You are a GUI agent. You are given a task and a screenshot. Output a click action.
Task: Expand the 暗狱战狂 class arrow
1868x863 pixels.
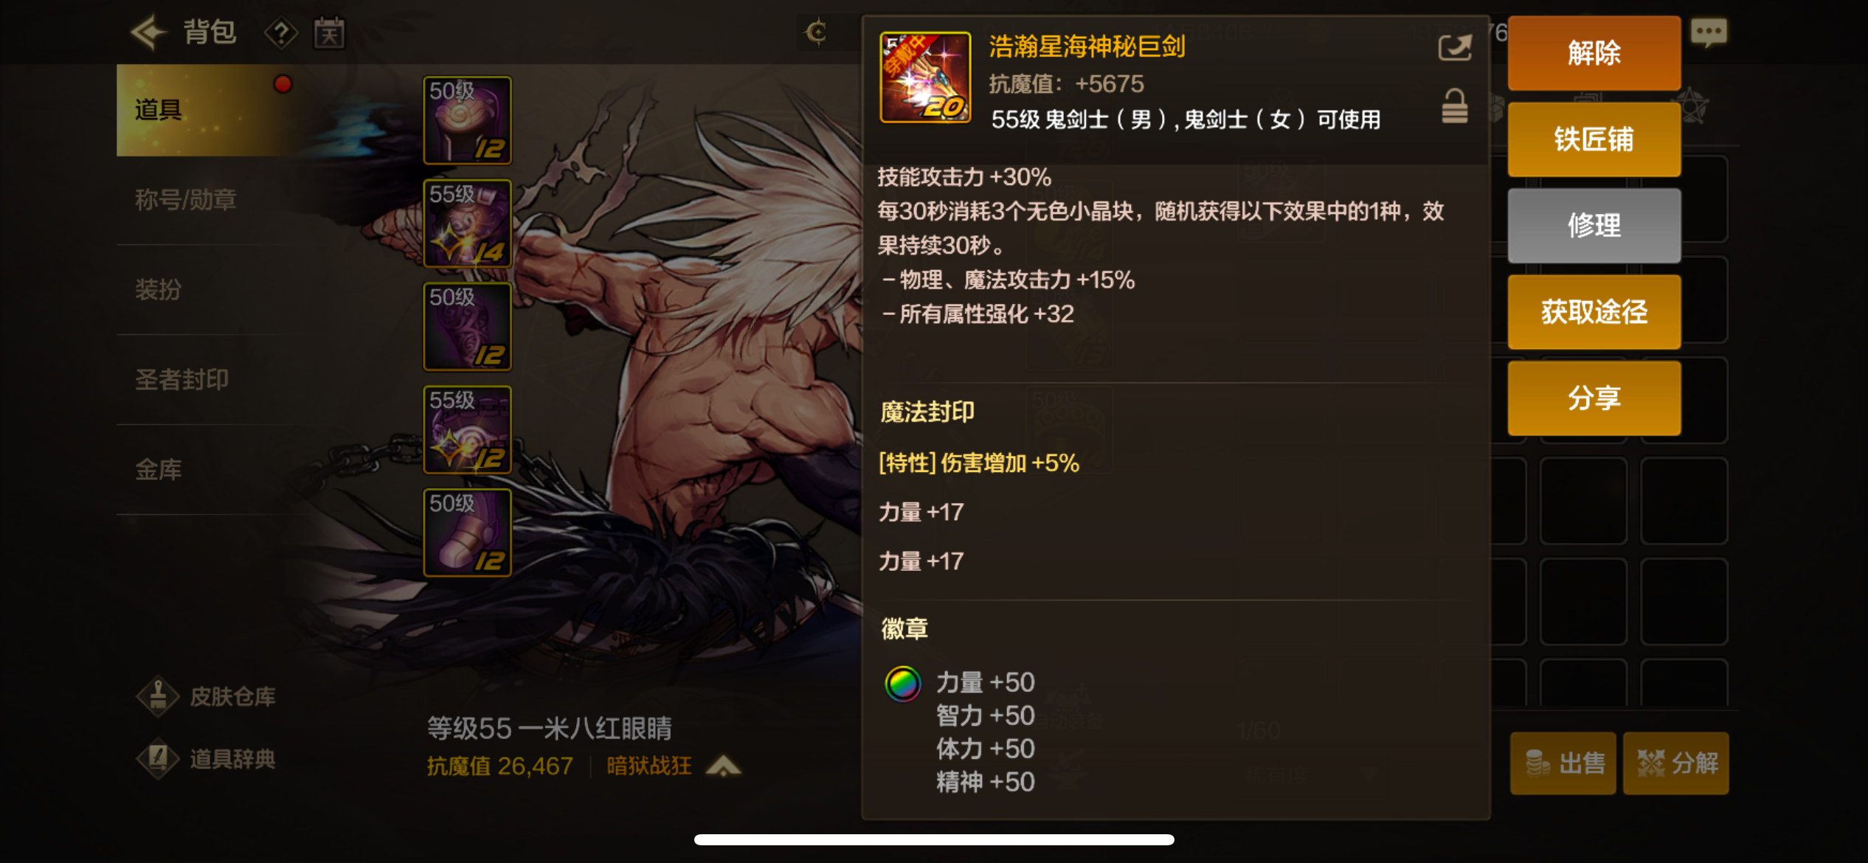coord(724,766)
